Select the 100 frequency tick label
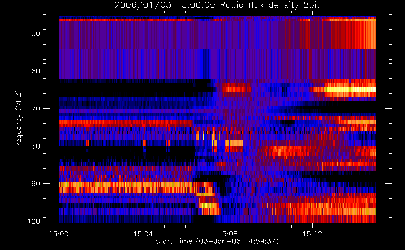 tap(34, 221)
